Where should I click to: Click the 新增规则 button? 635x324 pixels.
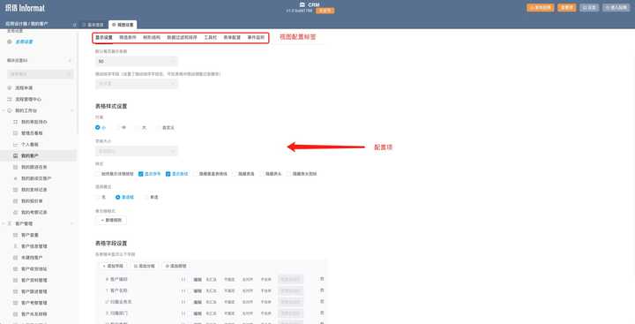click(111, 220)
